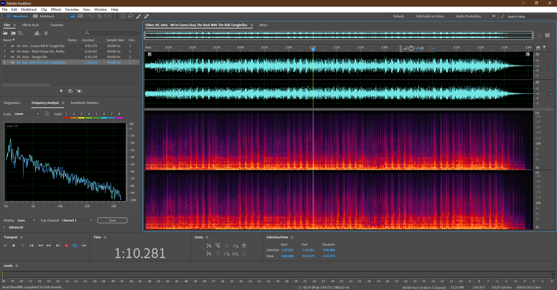Click Files panel Play button
The width and height of the screenshot is (557, 290).
click(x=62, y=91)
